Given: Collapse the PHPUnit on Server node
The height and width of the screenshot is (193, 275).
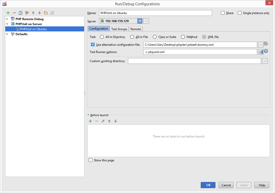Looking at the screenshot, I should (7, 24).
